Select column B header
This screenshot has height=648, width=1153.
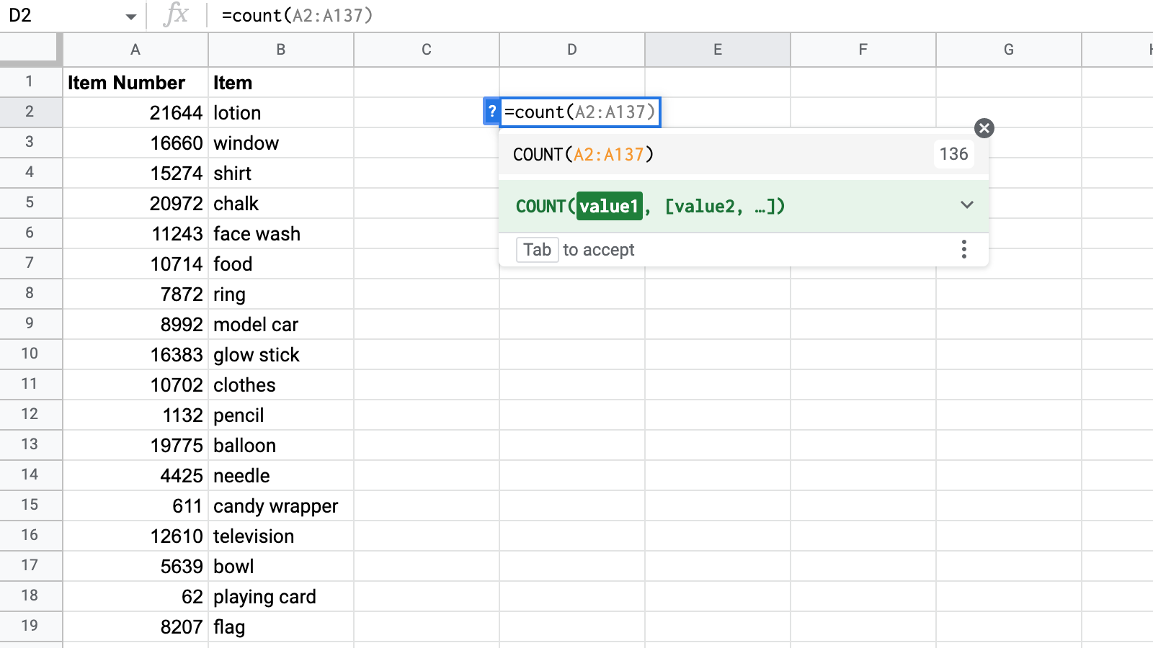[x=281, y=50]
